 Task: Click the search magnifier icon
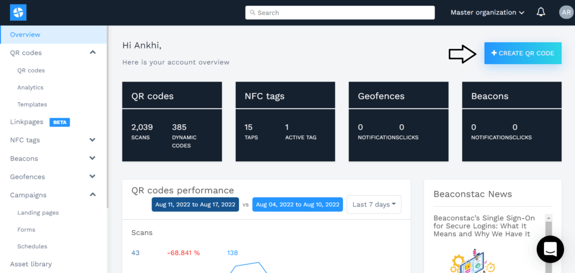[252, 12]
